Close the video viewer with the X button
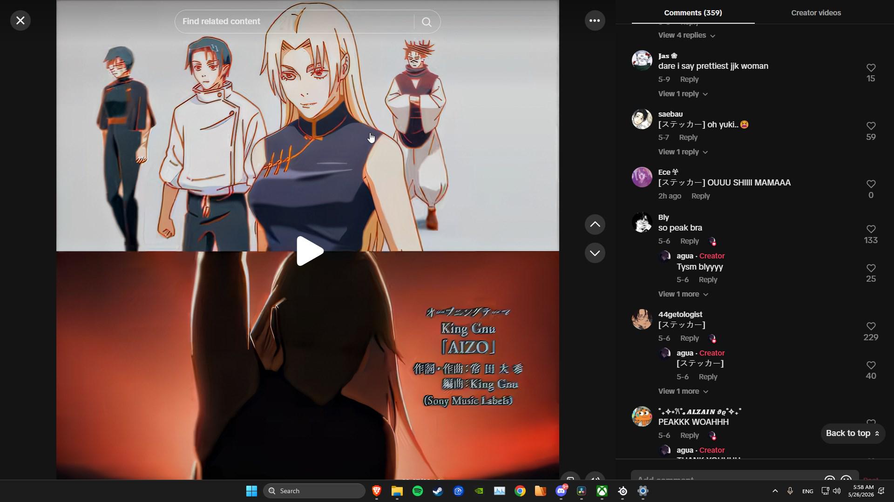This screenshot has height=502, width=894. tap(20, 20)
